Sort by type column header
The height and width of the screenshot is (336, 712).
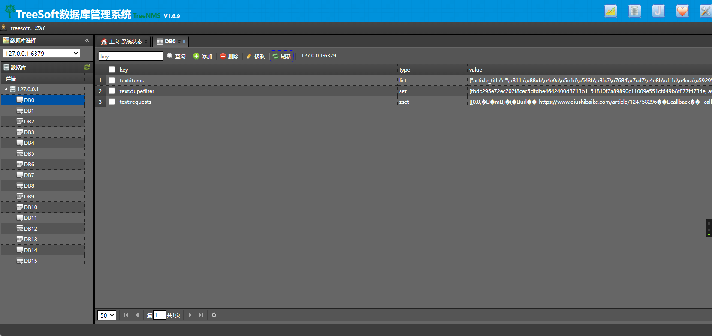432,69
